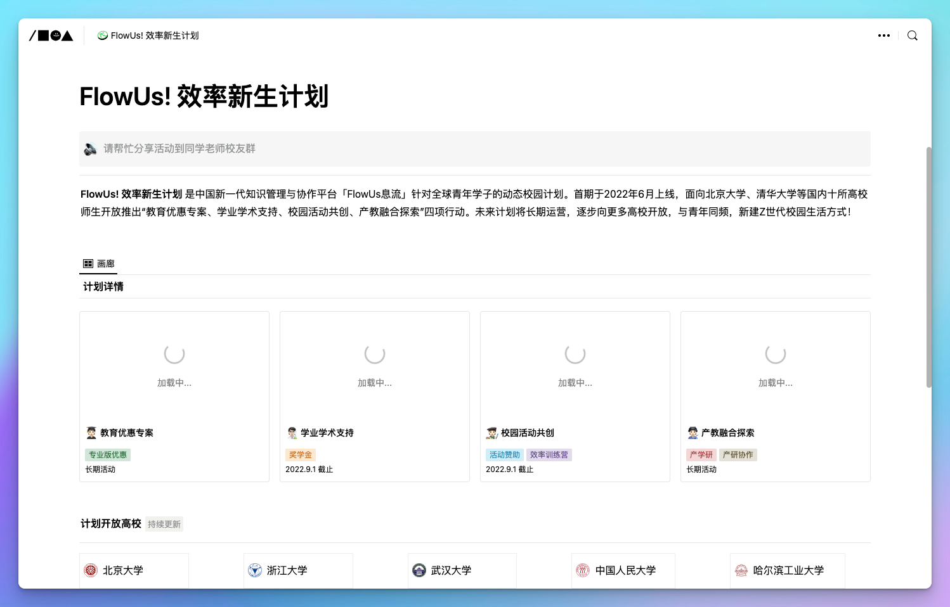Click 长期活动 under 教育优惠专案 card
Screen dimensions: 950x607
[x=100, y=470]
